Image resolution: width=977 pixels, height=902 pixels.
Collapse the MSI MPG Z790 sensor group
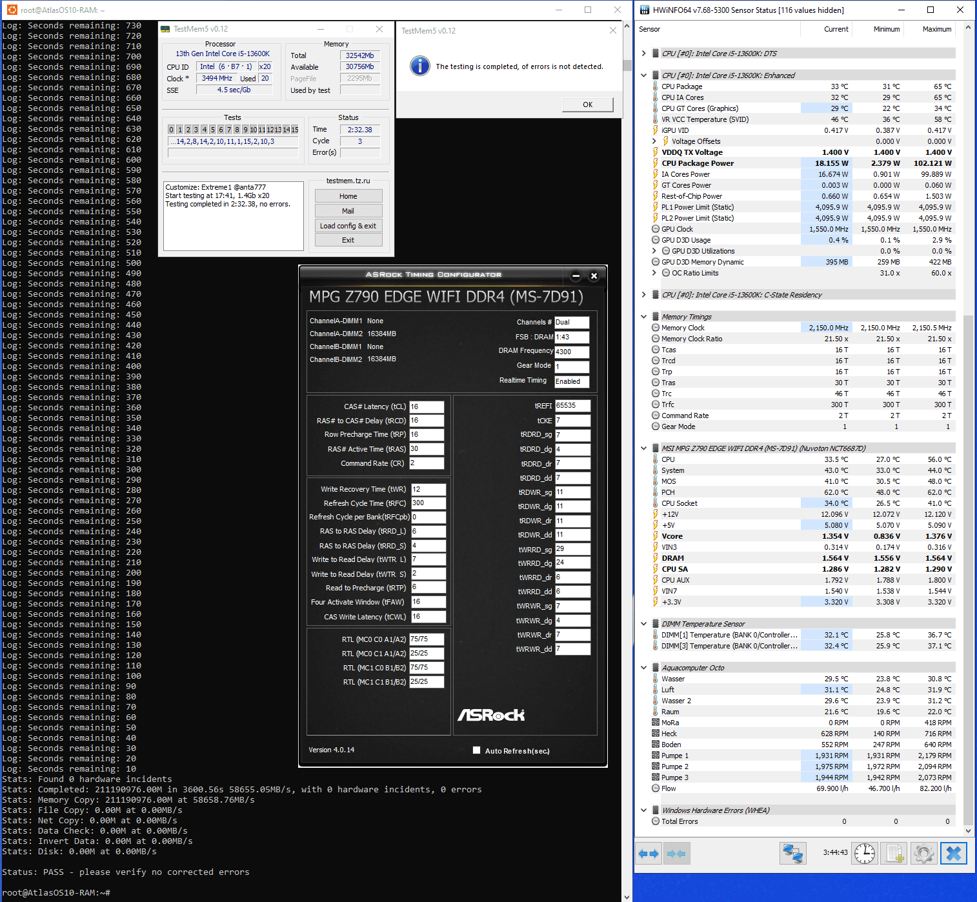644,448
